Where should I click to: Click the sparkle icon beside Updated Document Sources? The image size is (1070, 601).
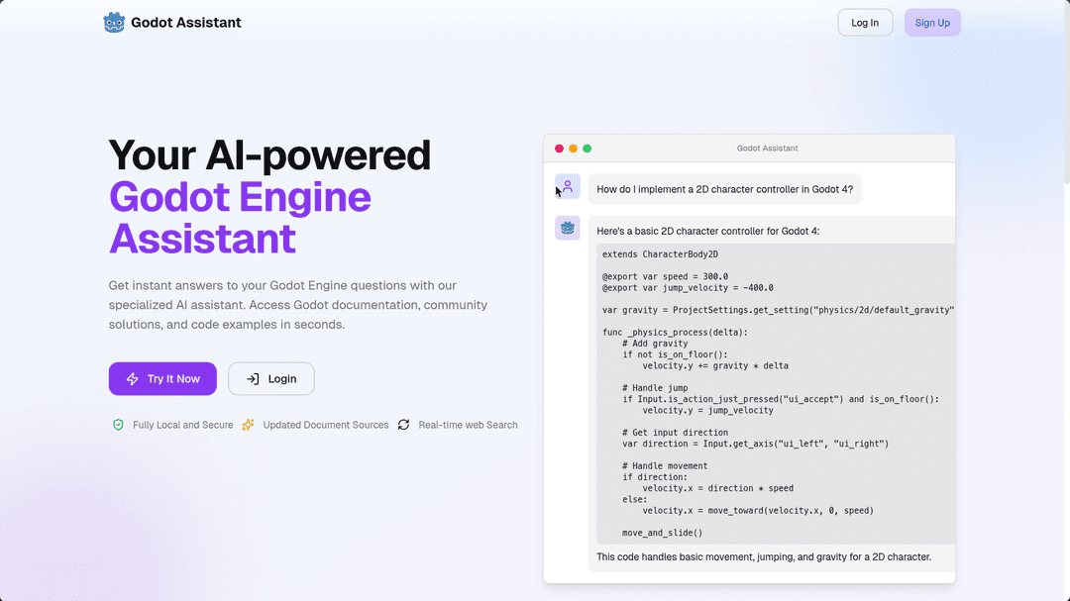tap(249, 425)
